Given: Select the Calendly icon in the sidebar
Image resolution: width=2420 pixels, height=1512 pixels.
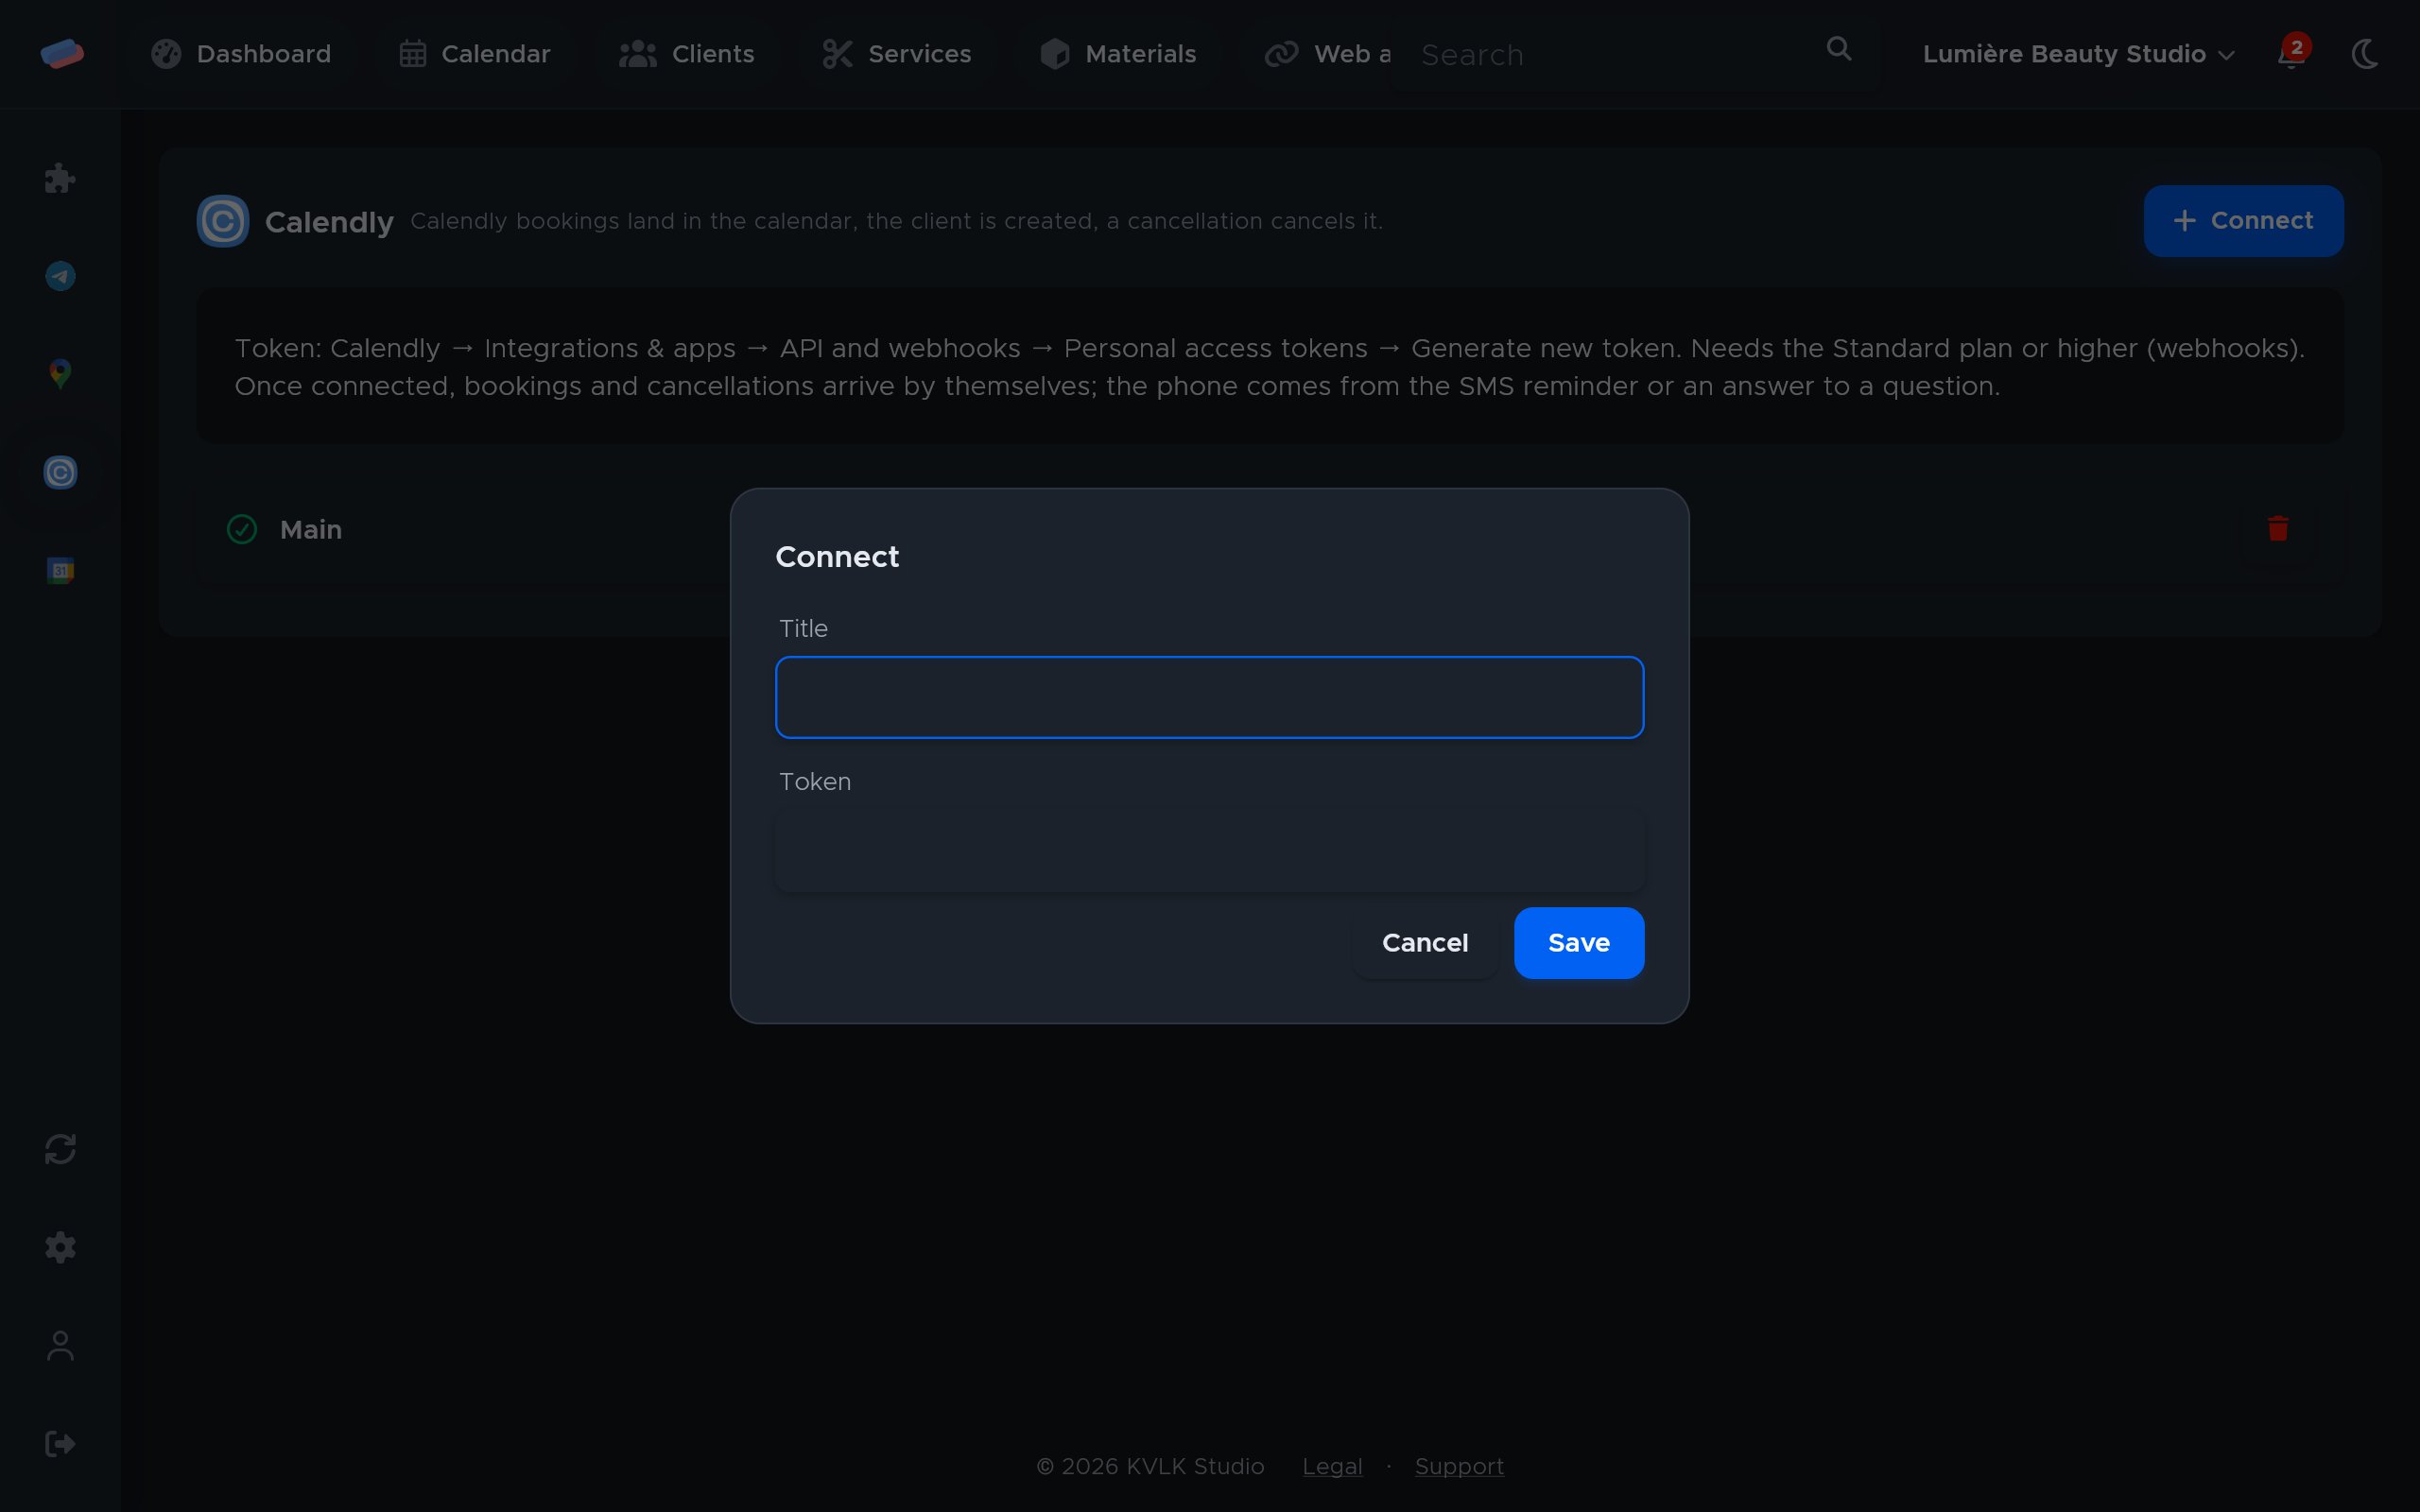Looking at the screenshot, I should pyautogui.click(x=60, y=472).
